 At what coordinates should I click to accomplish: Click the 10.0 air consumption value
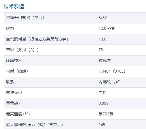[103, 39]
